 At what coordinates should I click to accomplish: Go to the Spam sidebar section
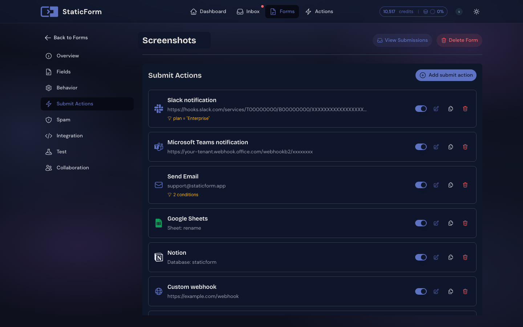click(87, 120)
